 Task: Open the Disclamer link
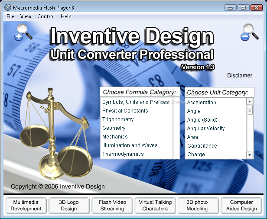click(240, 75)
